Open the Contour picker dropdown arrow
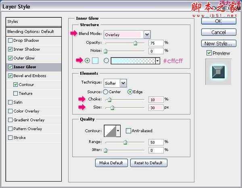The width and height of the screenshot is (242, 188). coord(118,131)
